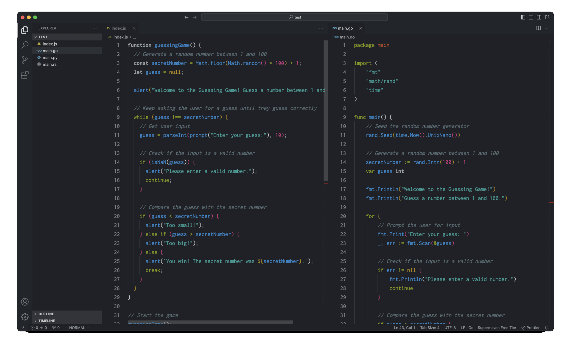Click package main on line 1
Image resolution: width=571 pixels, height=354 pixels.
point(371,45)
